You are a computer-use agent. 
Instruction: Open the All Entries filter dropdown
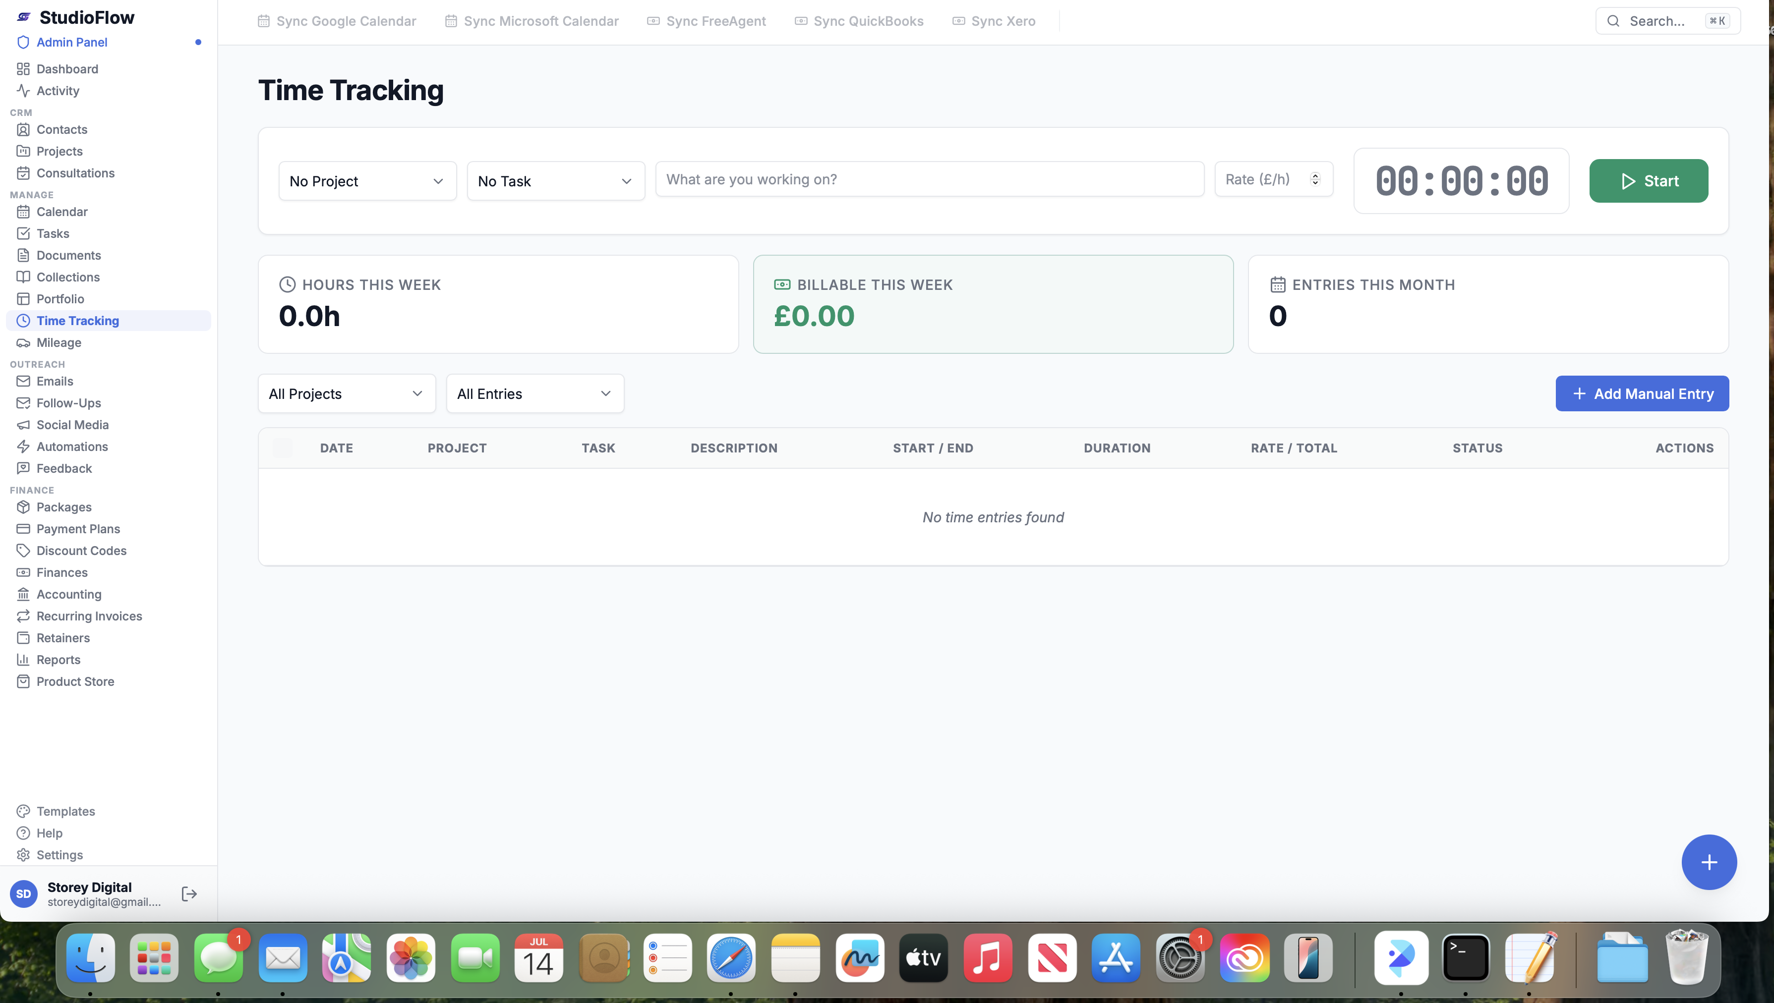pos(535,394)
